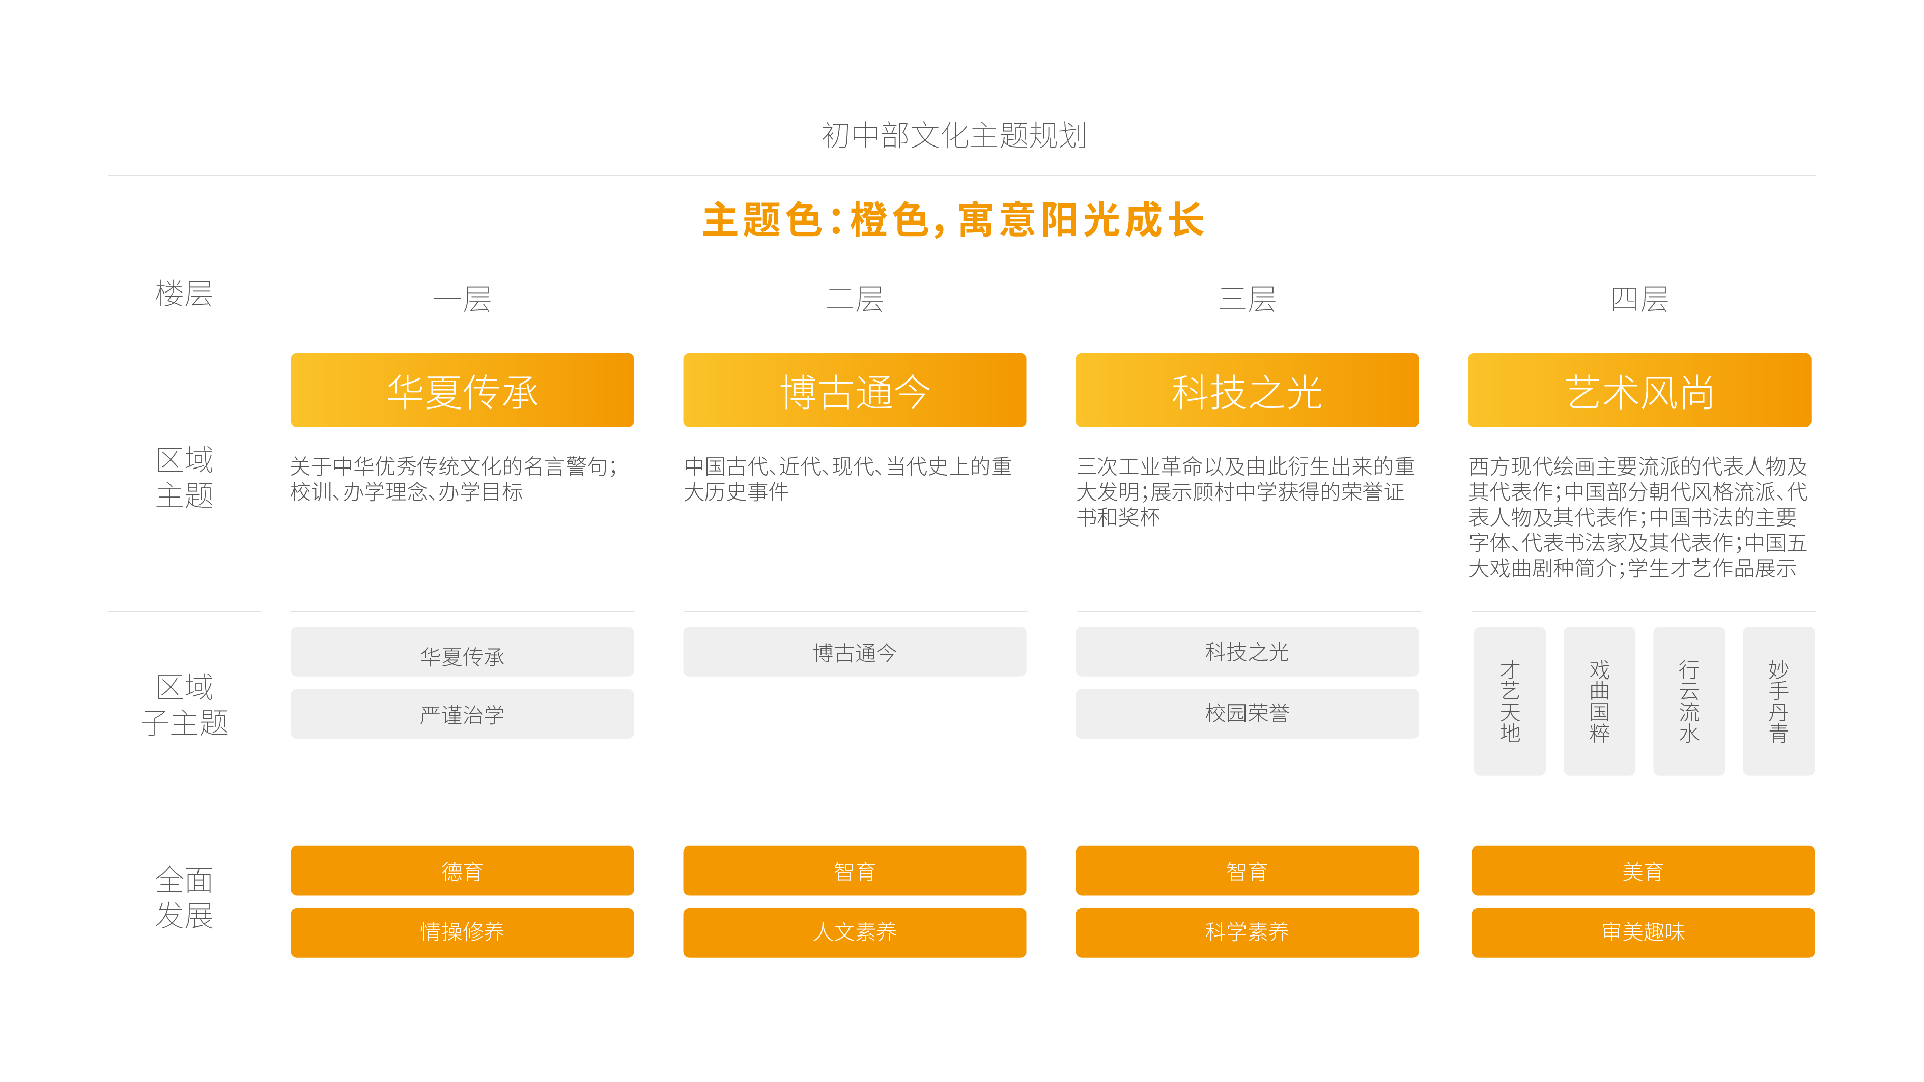Click the 四层 column header
This screenshot has width=1924, height=1082.
pos(1639,299)
